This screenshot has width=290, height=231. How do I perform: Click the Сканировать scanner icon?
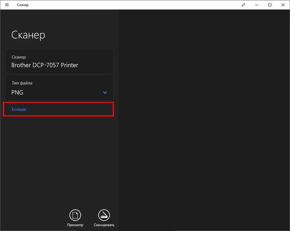coord(104,215)
